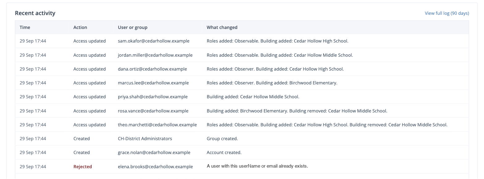This screenshot has height=179, width=484.
Task: Click Access updated in jordan.miller row
Action: (x=90, y=55)
